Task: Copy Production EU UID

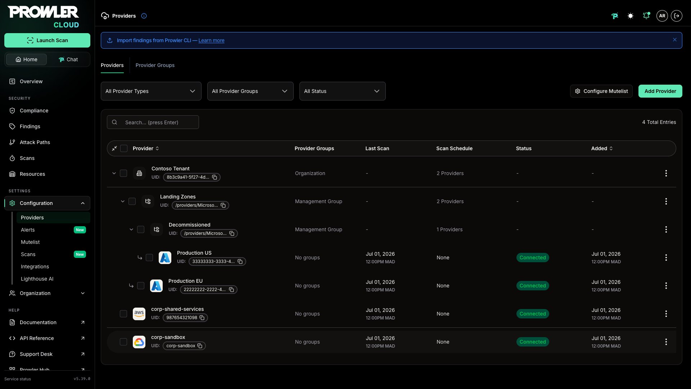Action: pos(231,290)
